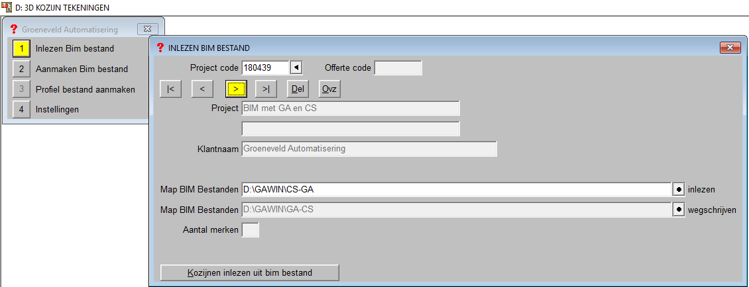Click the first record navigation button

[170, 89]
